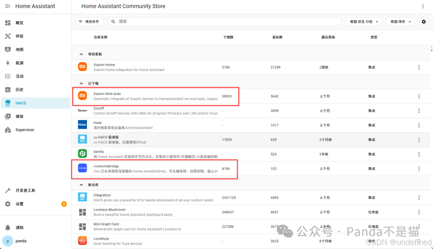The width and height of the screenshot is (433, 249).
Task: Select the 设置 sidebar menu item
Action: click(x=36, y=204)
